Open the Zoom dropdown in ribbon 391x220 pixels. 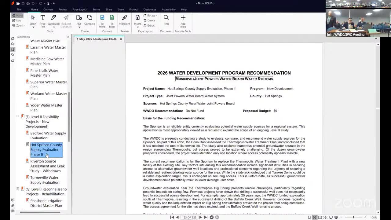[19, 25]
